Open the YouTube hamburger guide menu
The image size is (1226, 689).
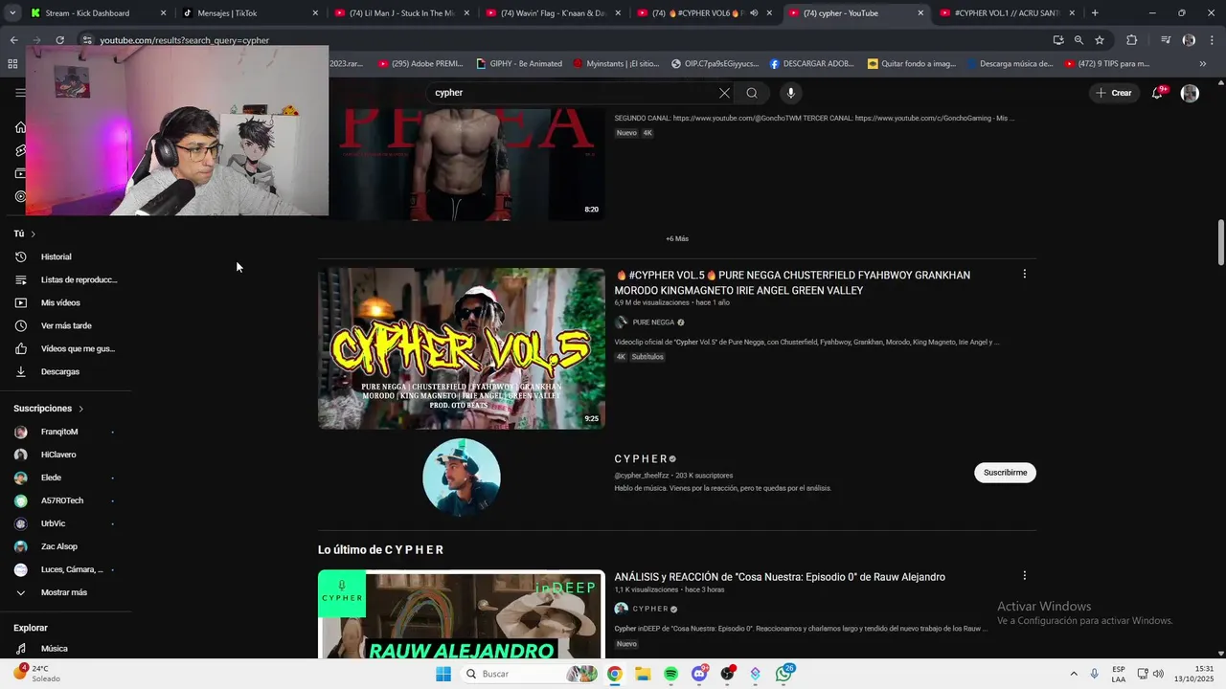click(x=20, y=93)
